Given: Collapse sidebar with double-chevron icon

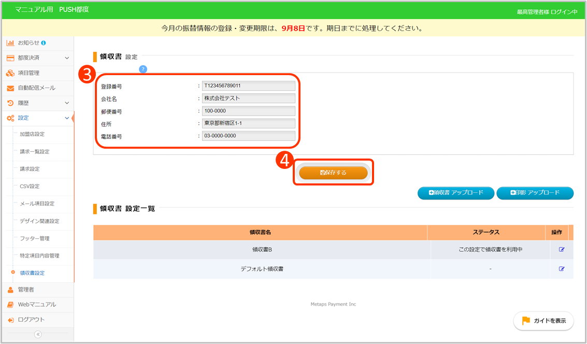Looking at the screenshot, I should (x=37, y=335).
